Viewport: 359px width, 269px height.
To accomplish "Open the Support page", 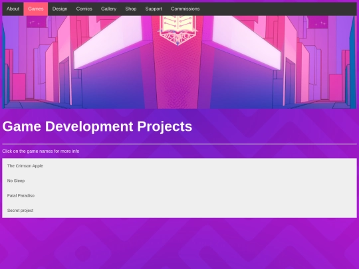I will click(x=154, y=9).
